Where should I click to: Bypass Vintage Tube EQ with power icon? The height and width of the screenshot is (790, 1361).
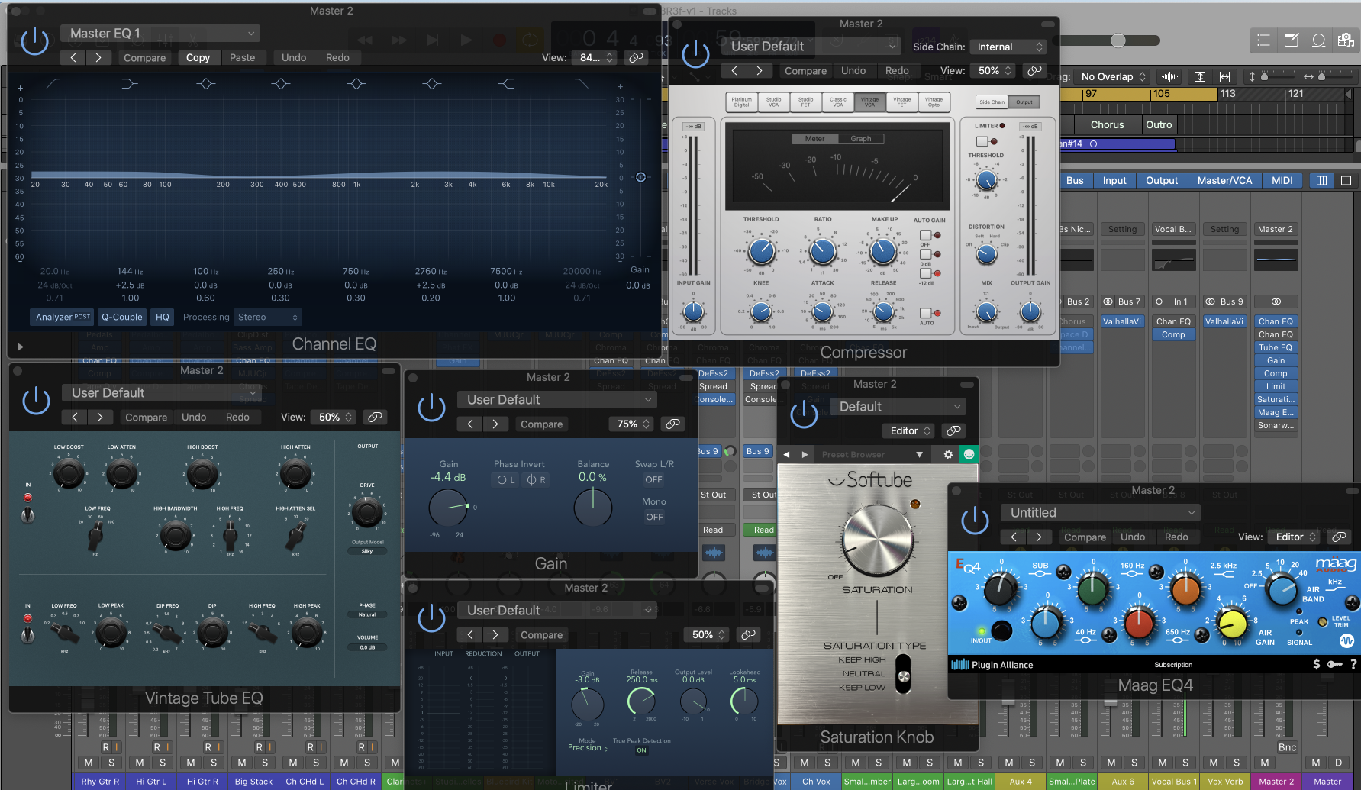(36, 401)
